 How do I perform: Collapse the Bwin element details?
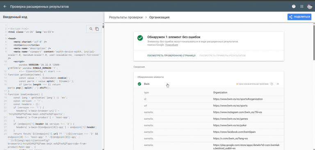click(x=278, y=84)
